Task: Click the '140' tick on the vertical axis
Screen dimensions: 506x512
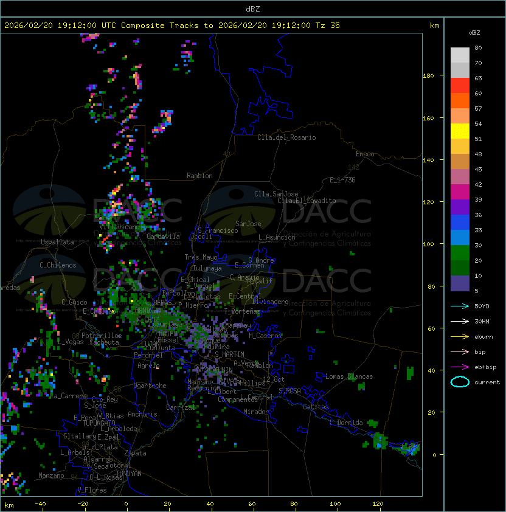Action: (x=428, y=161)
